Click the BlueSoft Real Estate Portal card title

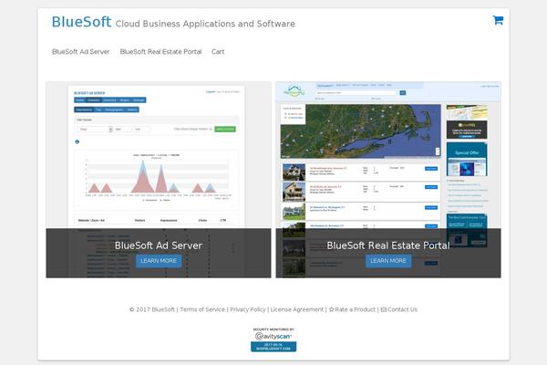pos(388,245)
